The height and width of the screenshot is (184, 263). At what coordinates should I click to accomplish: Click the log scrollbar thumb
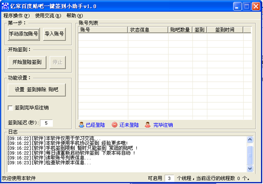[x=250, y=155]
